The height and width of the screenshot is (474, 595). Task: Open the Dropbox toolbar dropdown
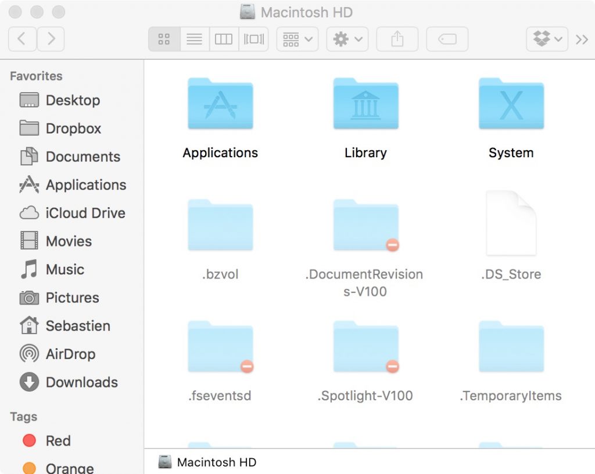[547, 39]
